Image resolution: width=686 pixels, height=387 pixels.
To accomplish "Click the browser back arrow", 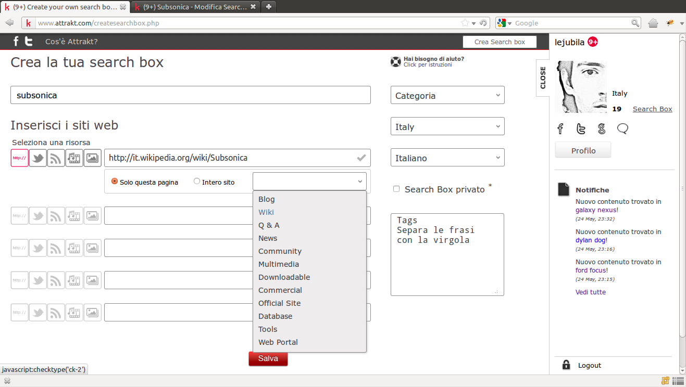I will [x=9, y=23].
